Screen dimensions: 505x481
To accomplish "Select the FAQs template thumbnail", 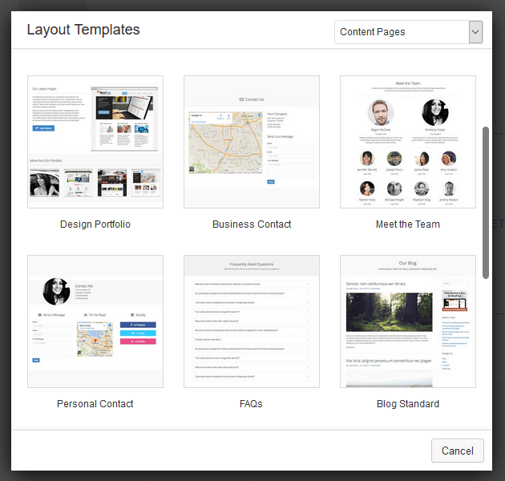I will pos(252,321).
